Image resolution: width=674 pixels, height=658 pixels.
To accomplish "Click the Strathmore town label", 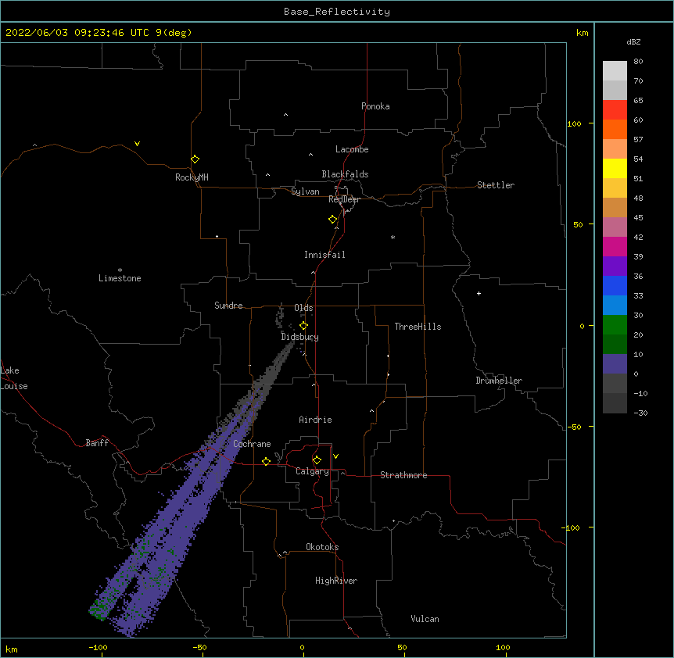I will [403, 475].
